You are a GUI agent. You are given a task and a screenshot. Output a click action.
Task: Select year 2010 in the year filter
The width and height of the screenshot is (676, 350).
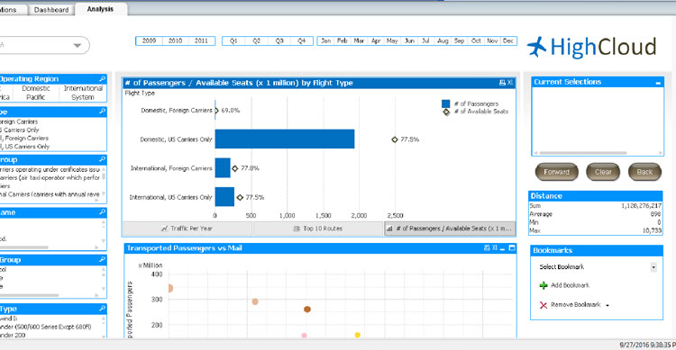175,40
